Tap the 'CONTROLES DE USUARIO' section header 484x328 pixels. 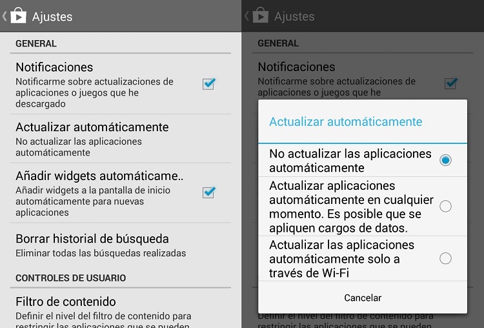click(71, 278)
